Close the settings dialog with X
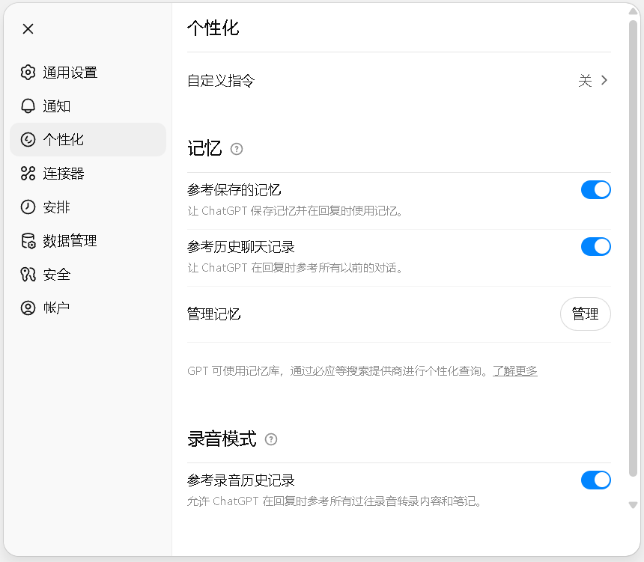Screen dimensions: 644x562 pyautogui.click(x=28, y=29)
